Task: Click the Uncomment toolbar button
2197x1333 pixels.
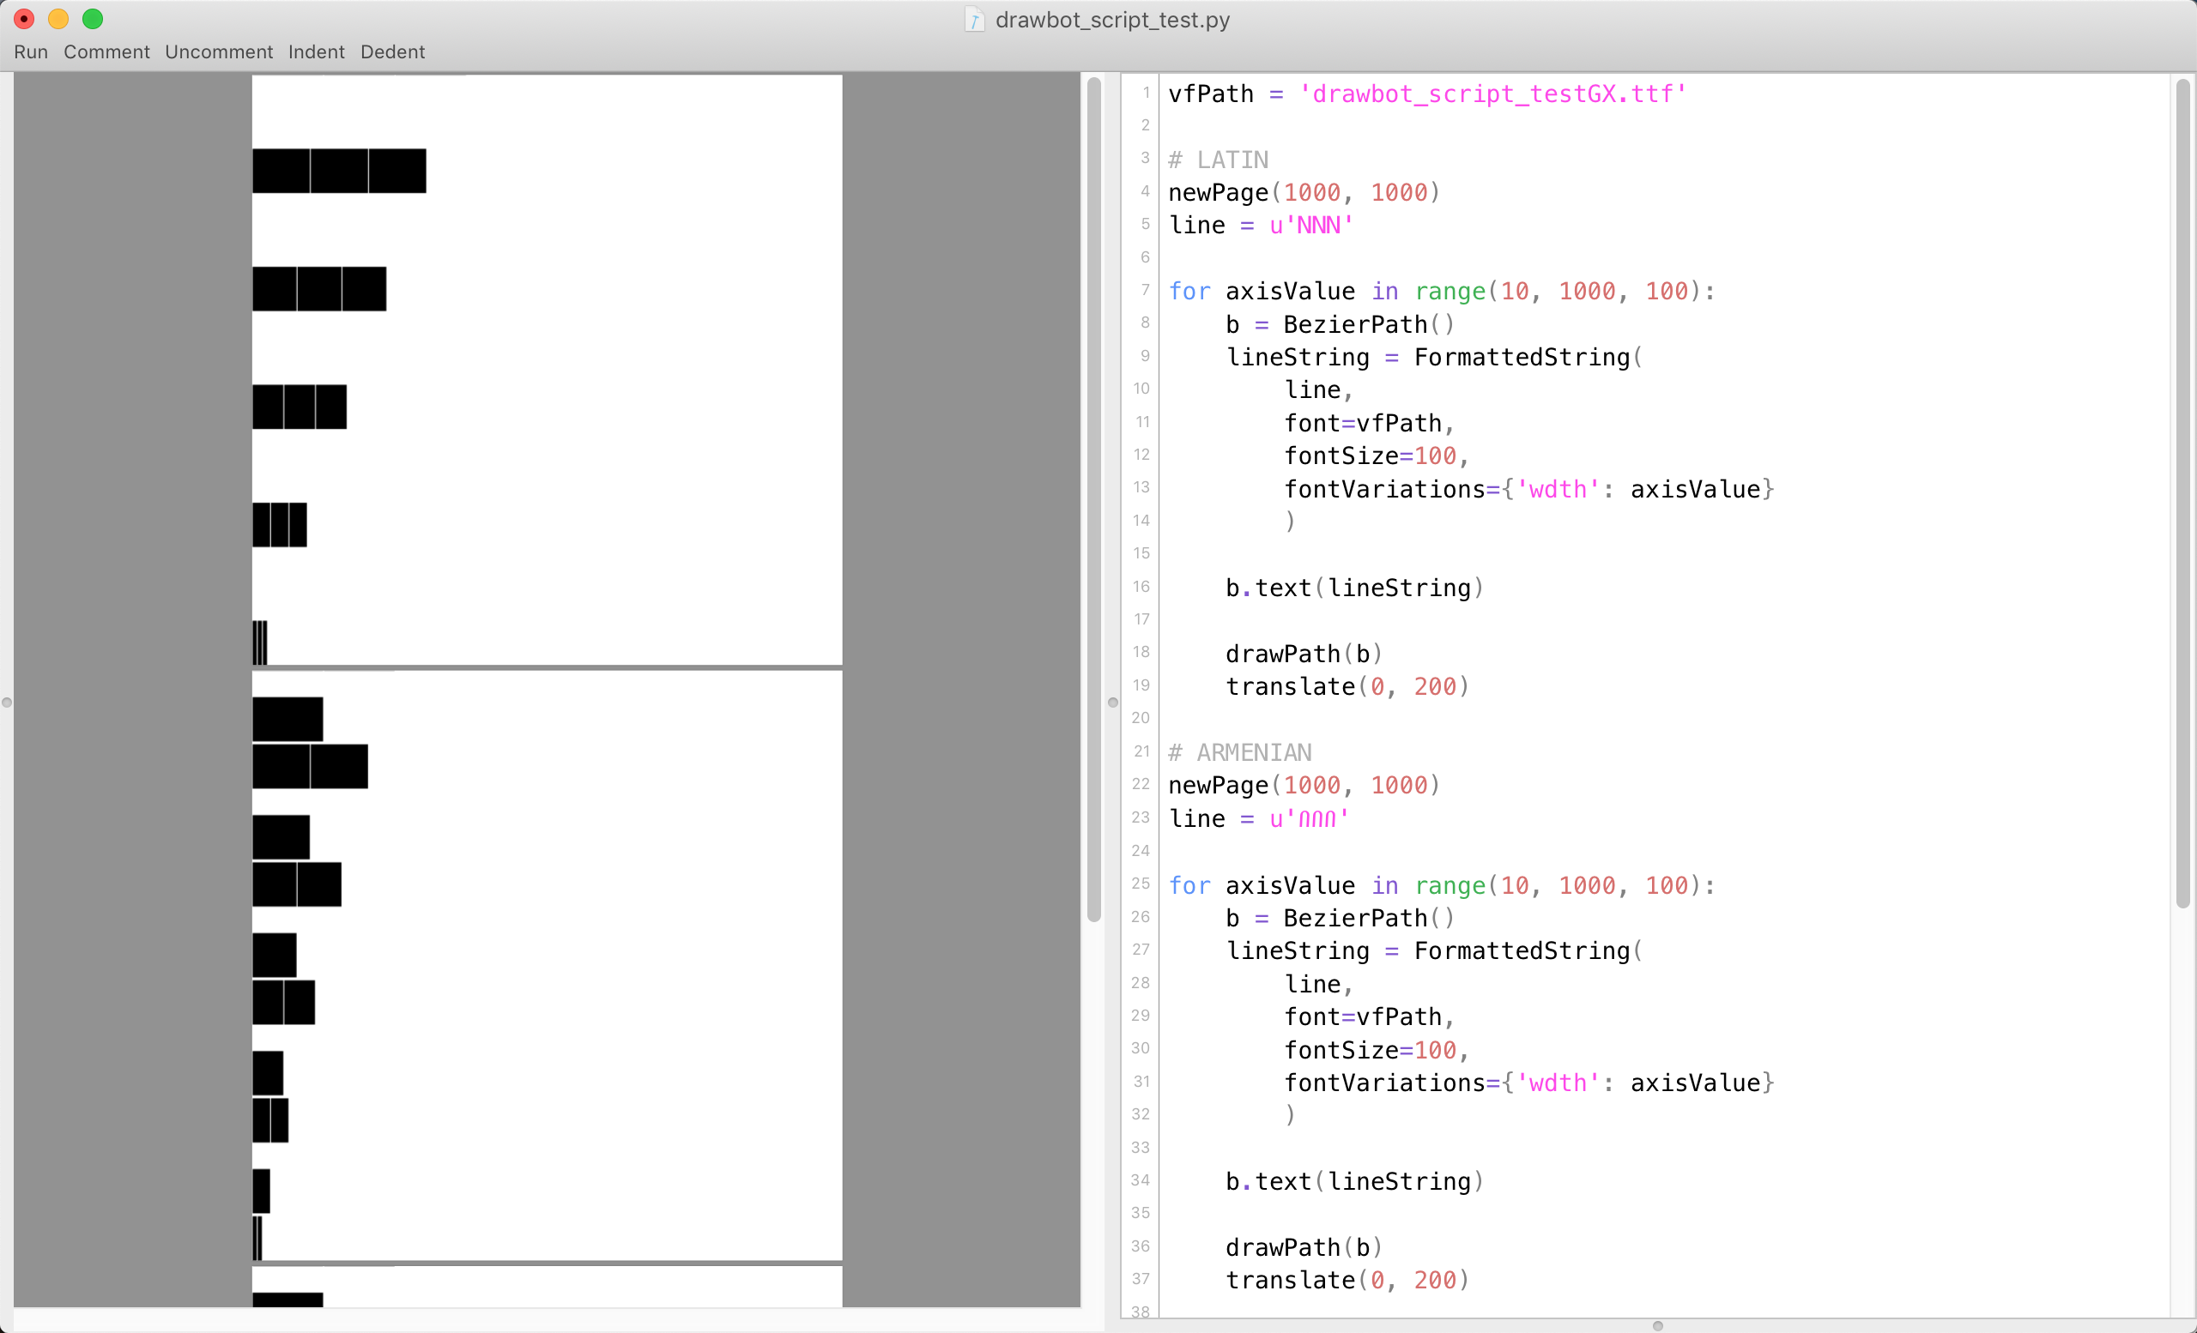Action: click(x=219, y=51)
